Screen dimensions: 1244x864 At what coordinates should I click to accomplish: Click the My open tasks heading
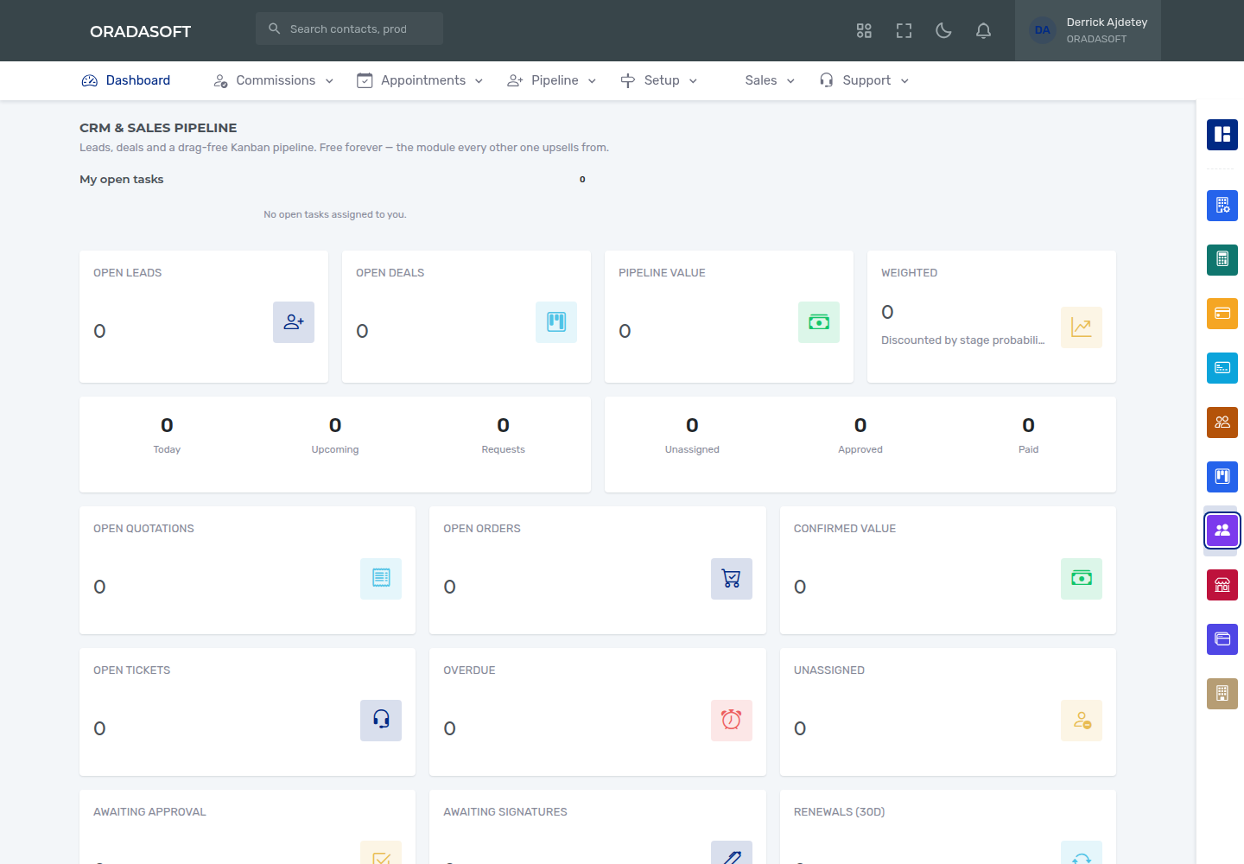coord(122,180)
